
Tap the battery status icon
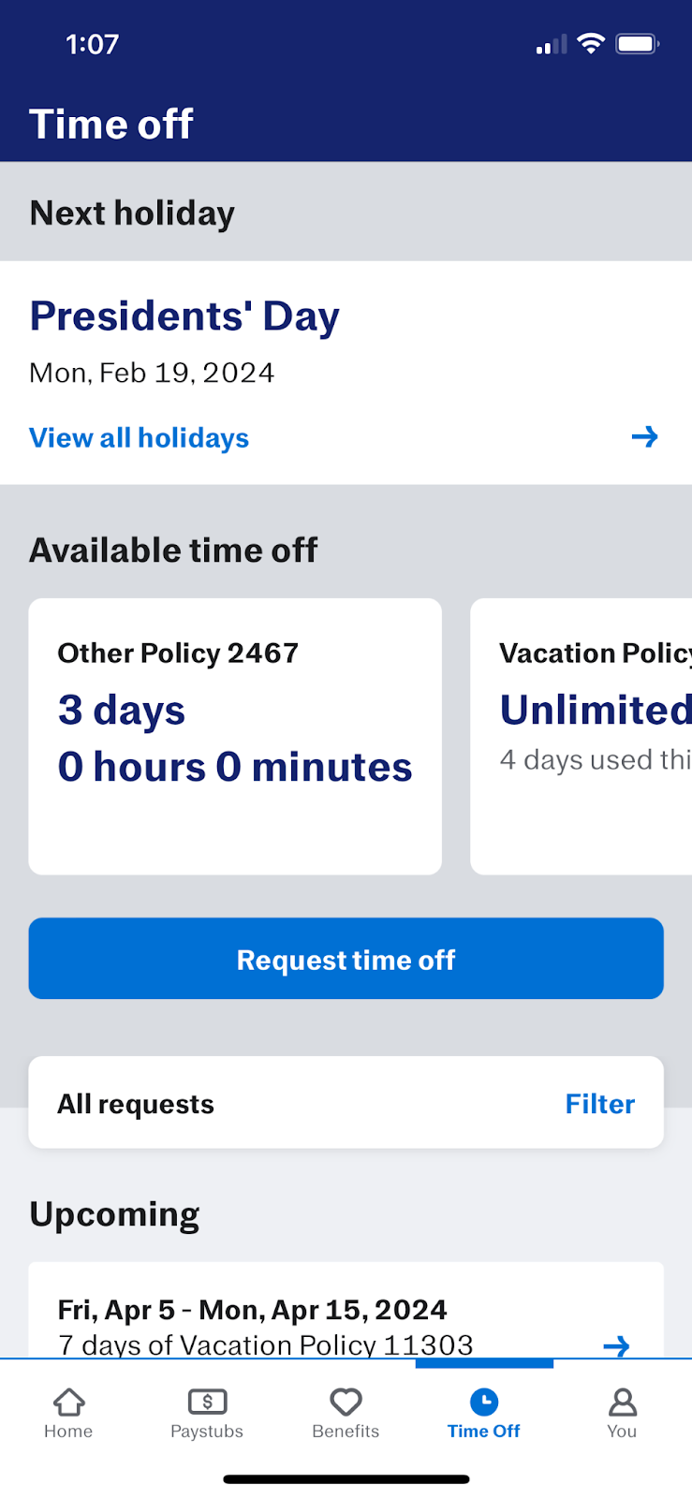click(637, 44)
